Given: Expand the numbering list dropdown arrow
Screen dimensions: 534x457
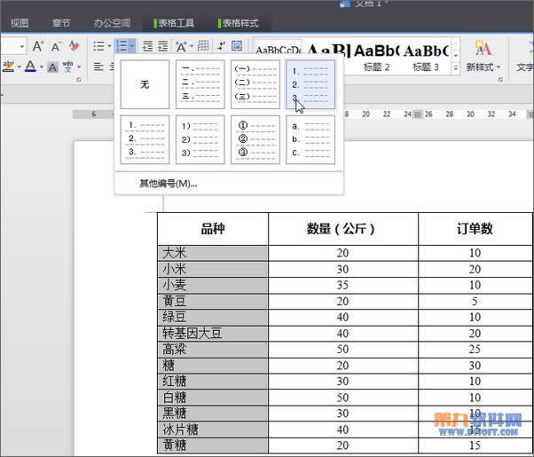Looking at the screenshot, I should (x=131, y=46).
